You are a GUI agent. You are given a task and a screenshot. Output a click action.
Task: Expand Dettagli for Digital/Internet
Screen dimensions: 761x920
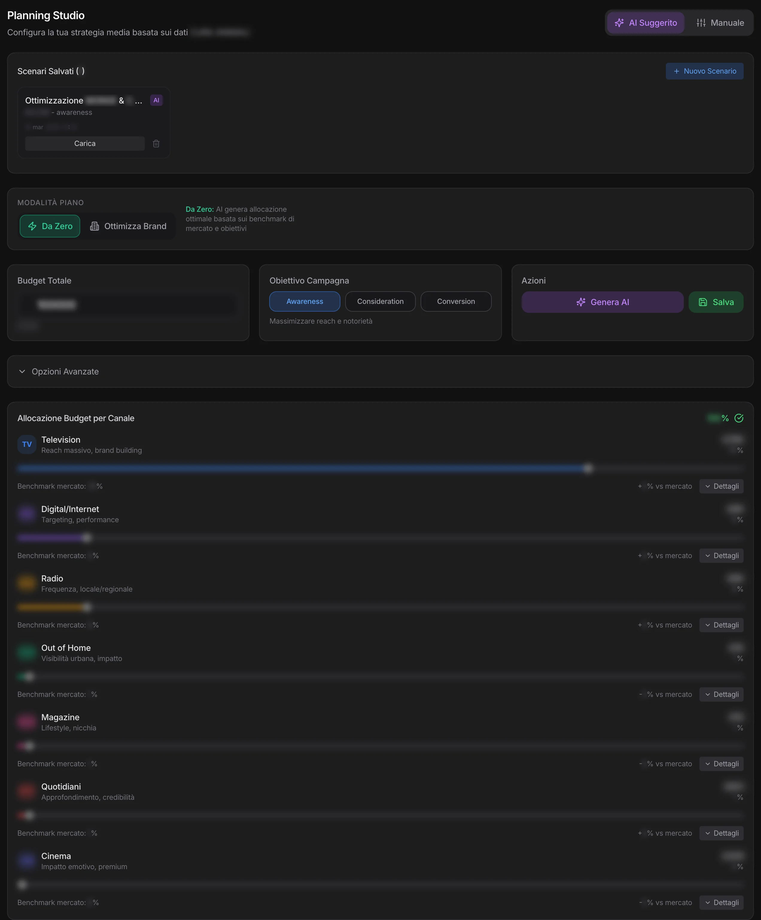[721, 555]
